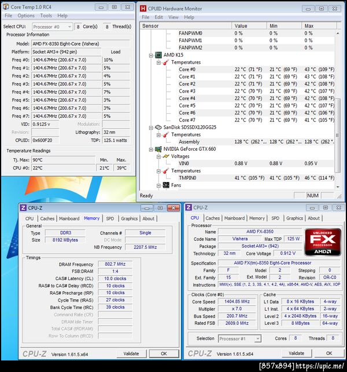Click Validate in the CPU-Z Memory window
Screen dimensions: 347x372
(x=131, y=354)
